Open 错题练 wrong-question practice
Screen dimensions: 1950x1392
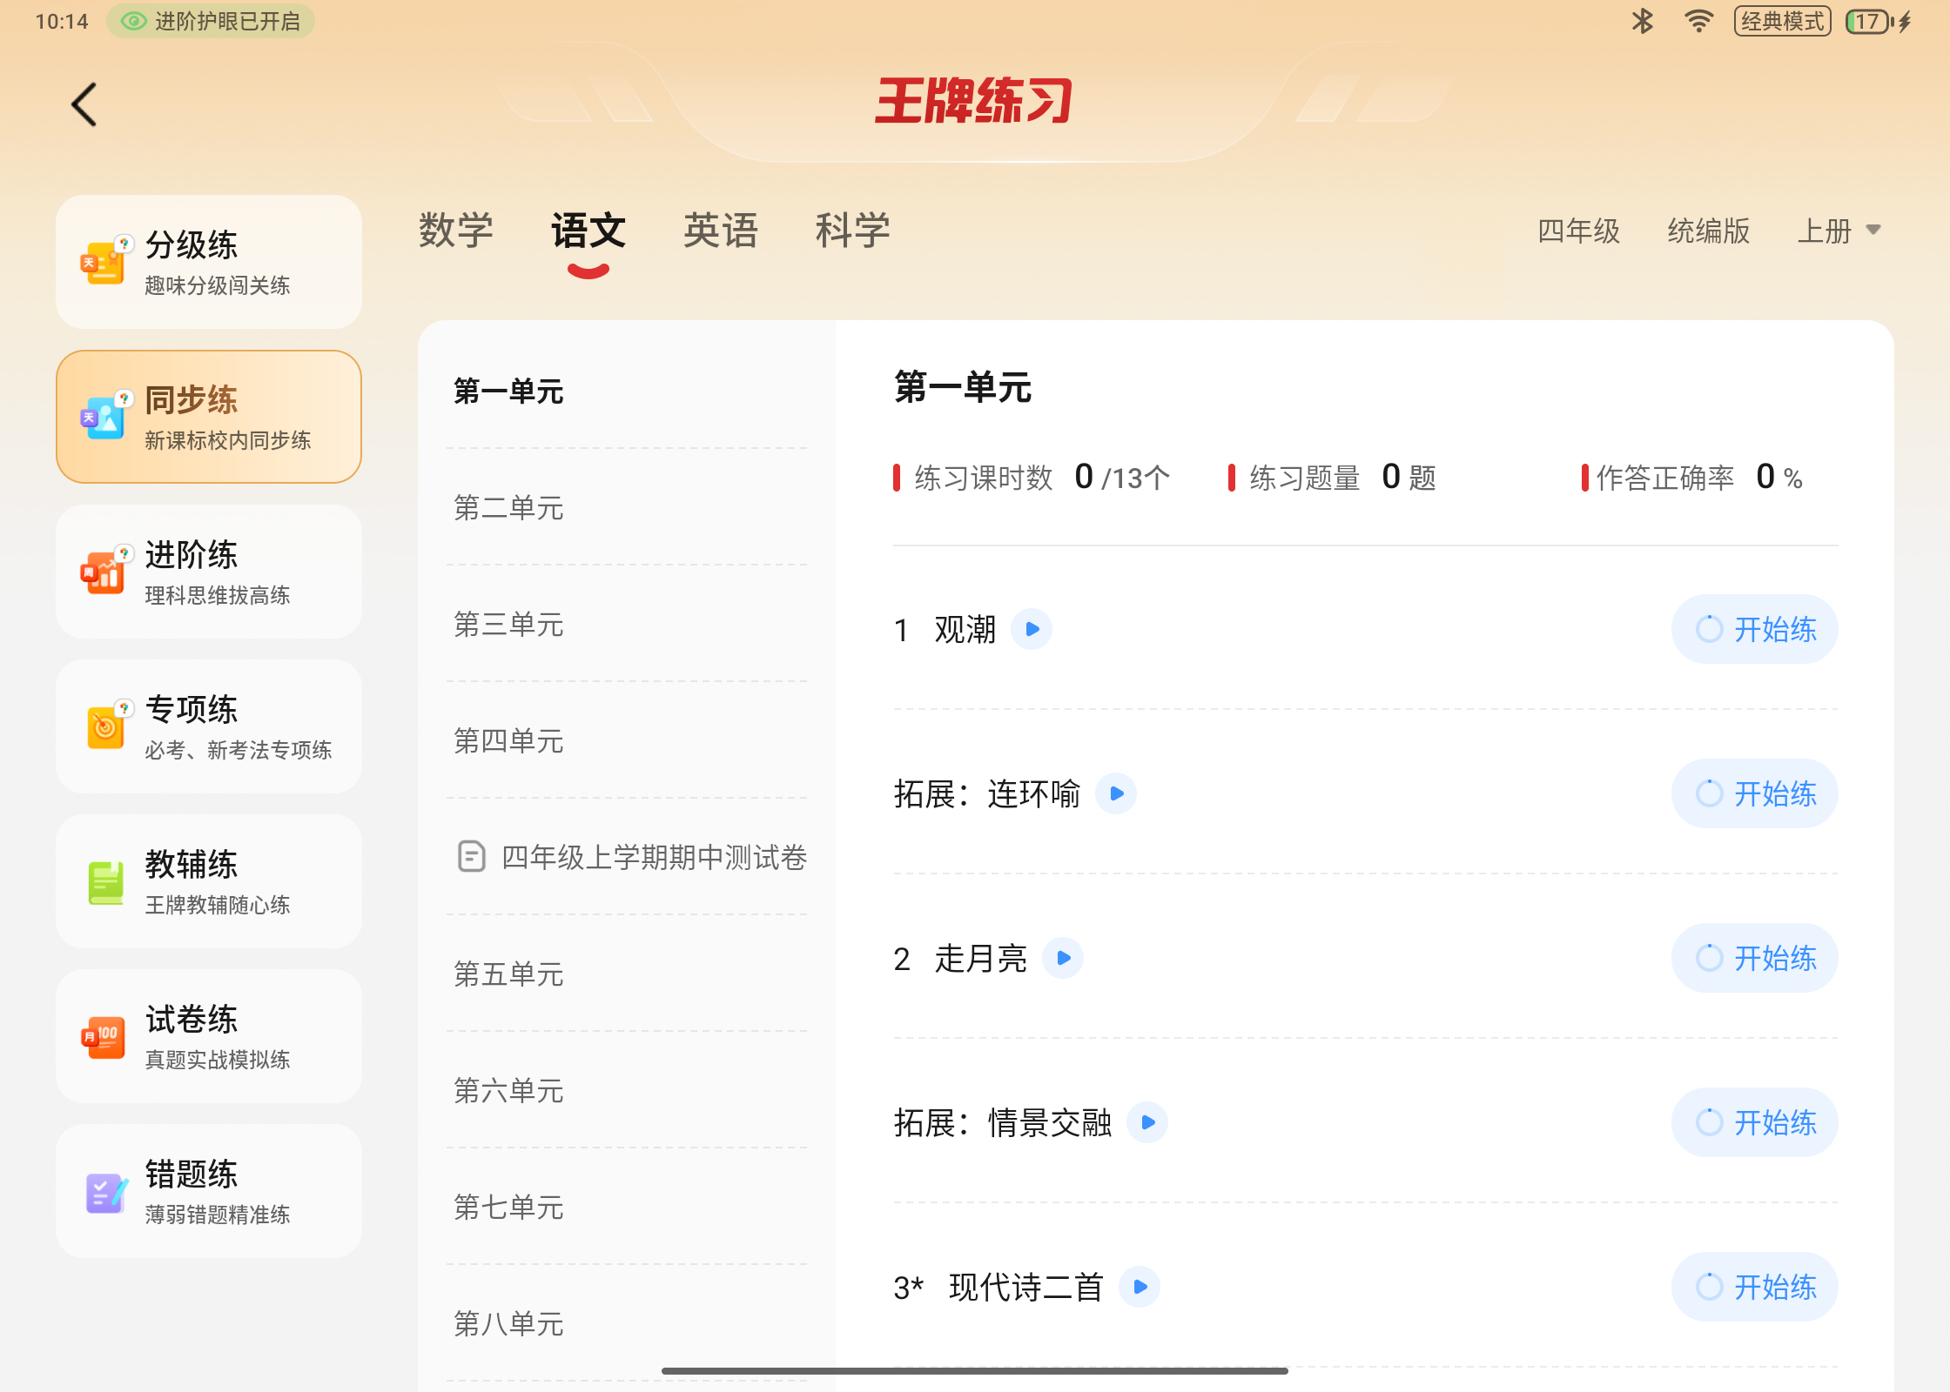tap(209, 1191)
